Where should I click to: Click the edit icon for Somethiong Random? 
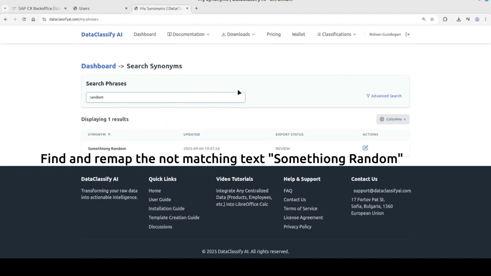coord(365,148)
